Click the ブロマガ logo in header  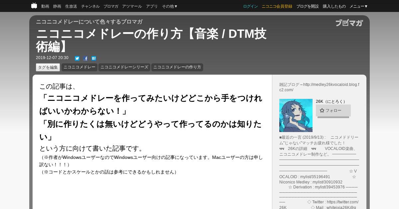point(349,23)
